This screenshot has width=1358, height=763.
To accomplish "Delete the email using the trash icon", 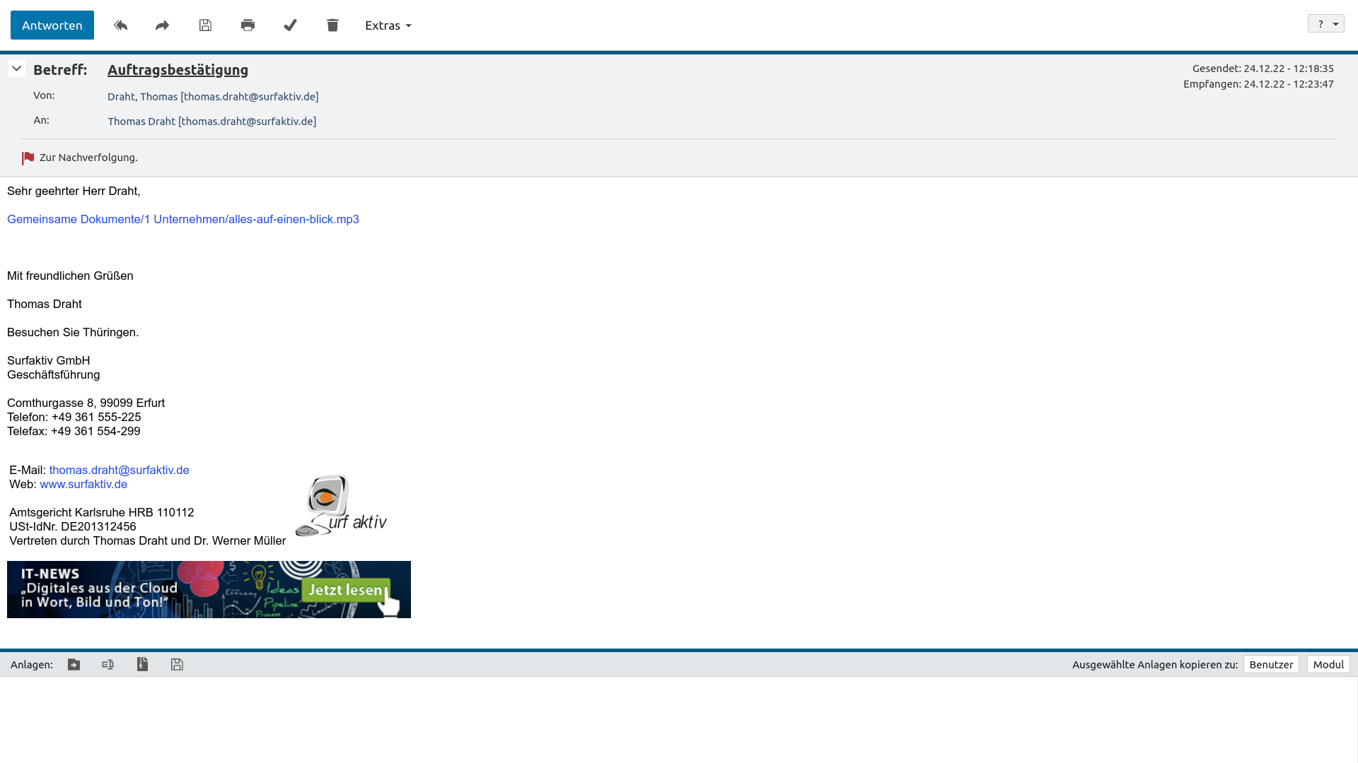I will coord(332,25).
